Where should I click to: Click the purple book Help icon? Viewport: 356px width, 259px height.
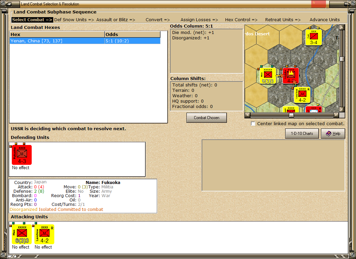point(329,134)
